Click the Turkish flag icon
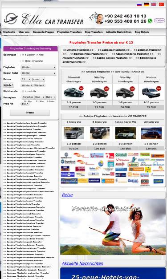 coord(161,4)
